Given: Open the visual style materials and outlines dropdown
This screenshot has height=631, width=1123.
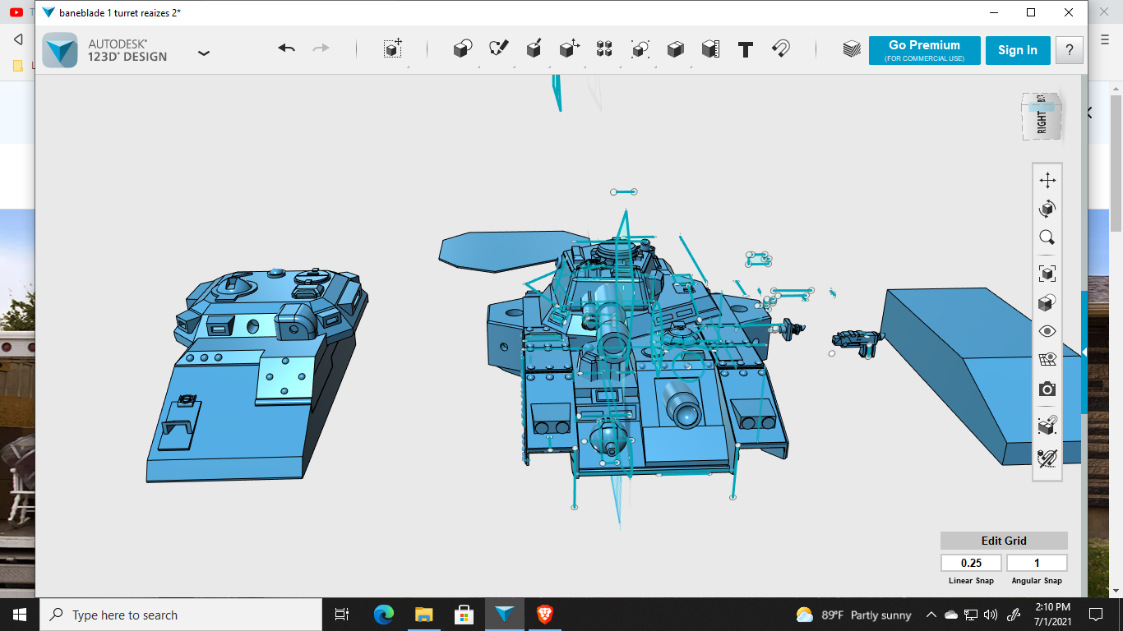Looking at the screenshot, I should pyautogui.click(x=1047, y=302).
